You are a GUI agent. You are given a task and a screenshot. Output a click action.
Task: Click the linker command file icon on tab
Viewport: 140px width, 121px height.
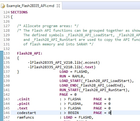coord(3,6)
